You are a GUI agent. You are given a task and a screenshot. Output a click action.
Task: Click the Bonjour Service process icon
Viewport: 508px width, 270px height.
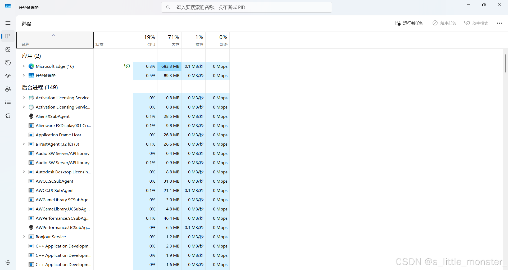click(31, 237)
